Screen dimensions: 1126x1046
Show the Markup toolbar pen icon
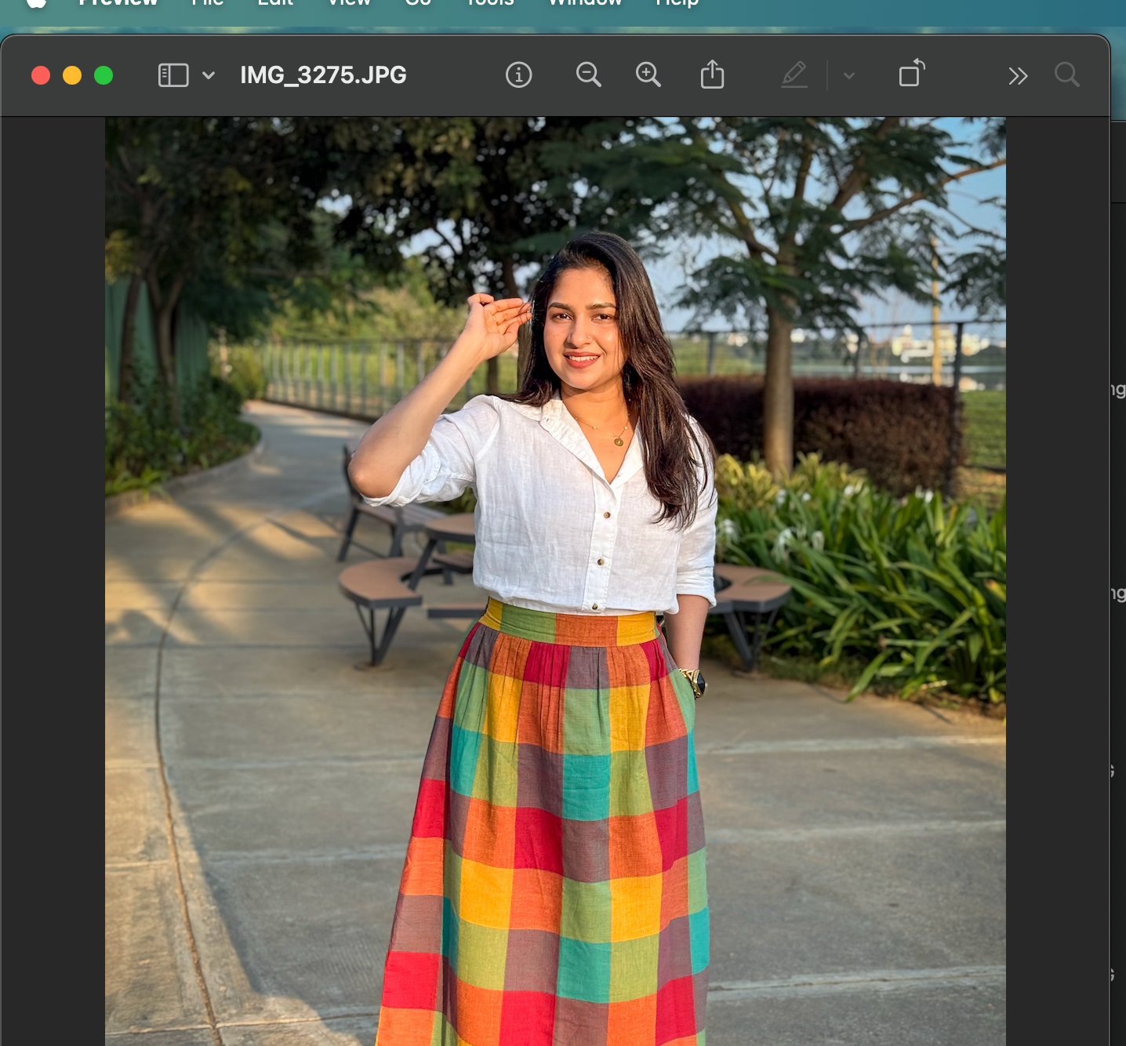click(794, 75)
